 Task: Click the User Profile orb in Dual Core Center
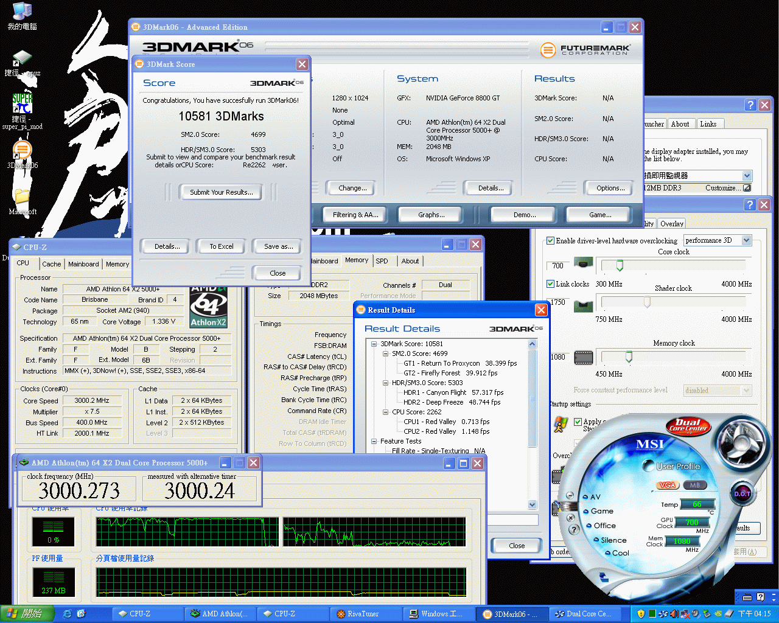click(648, 467)
